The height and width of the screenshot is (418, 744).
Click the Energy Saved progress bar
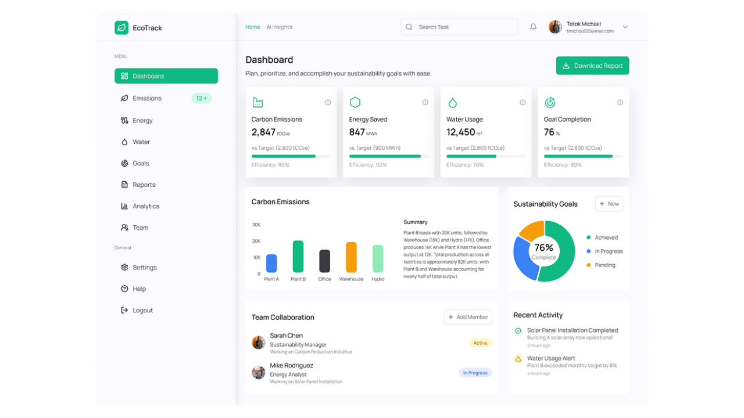[389, 156]
